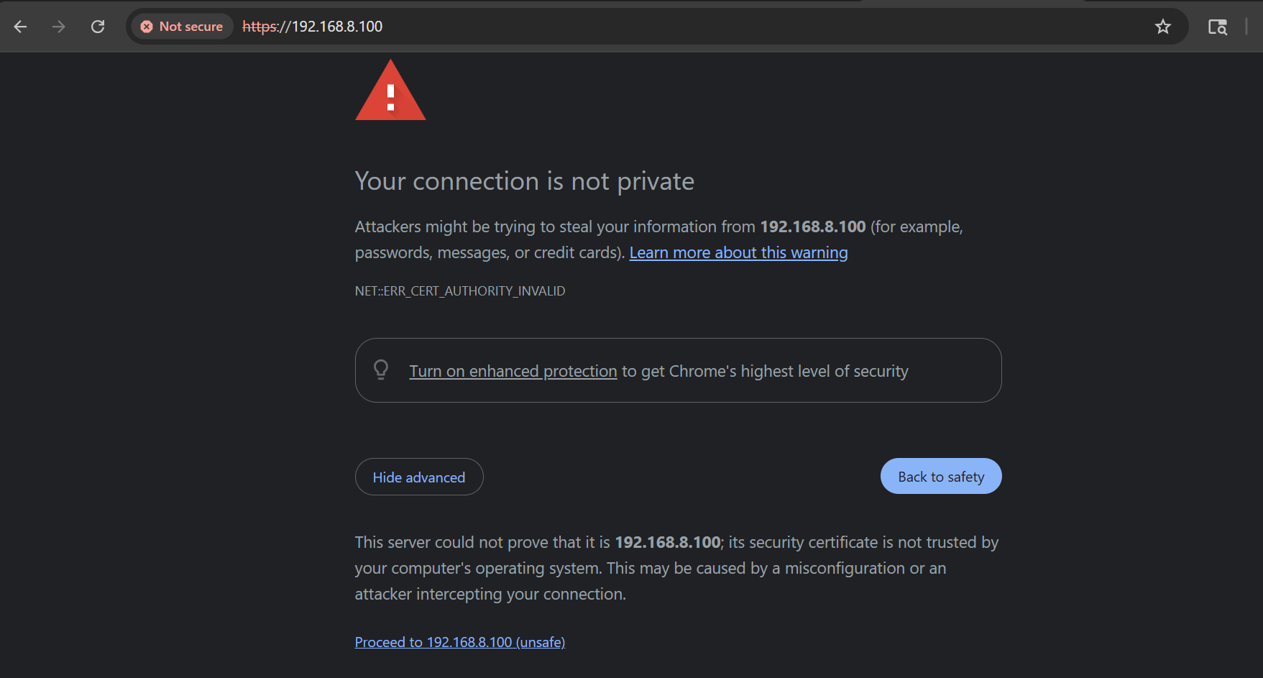Screen dimensions: 1263x678
Task: Click the lightbulb tip icon
Action: coord(381,370)
